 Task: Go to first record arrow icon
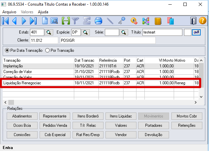point(5,21)
